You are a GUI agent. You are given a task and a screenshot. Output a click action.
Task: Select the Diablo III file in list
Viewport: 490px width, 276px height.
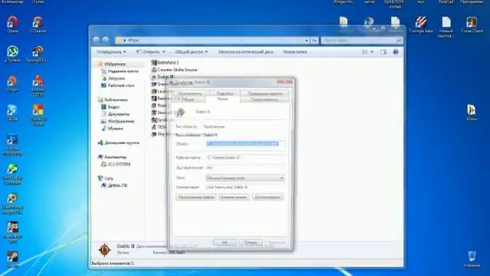point(162,77)
